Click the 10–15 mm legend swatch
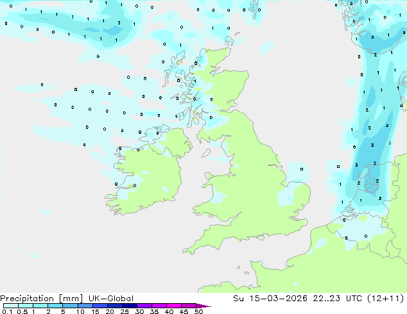Viewport: 407px width, 314px height. 85,306
